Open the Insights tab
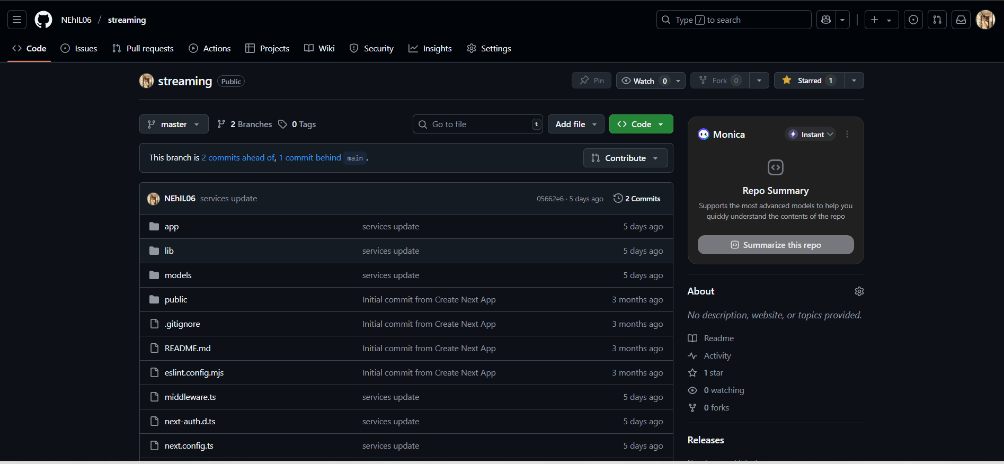The image size is (1004, 464). (x=430, y=48)
